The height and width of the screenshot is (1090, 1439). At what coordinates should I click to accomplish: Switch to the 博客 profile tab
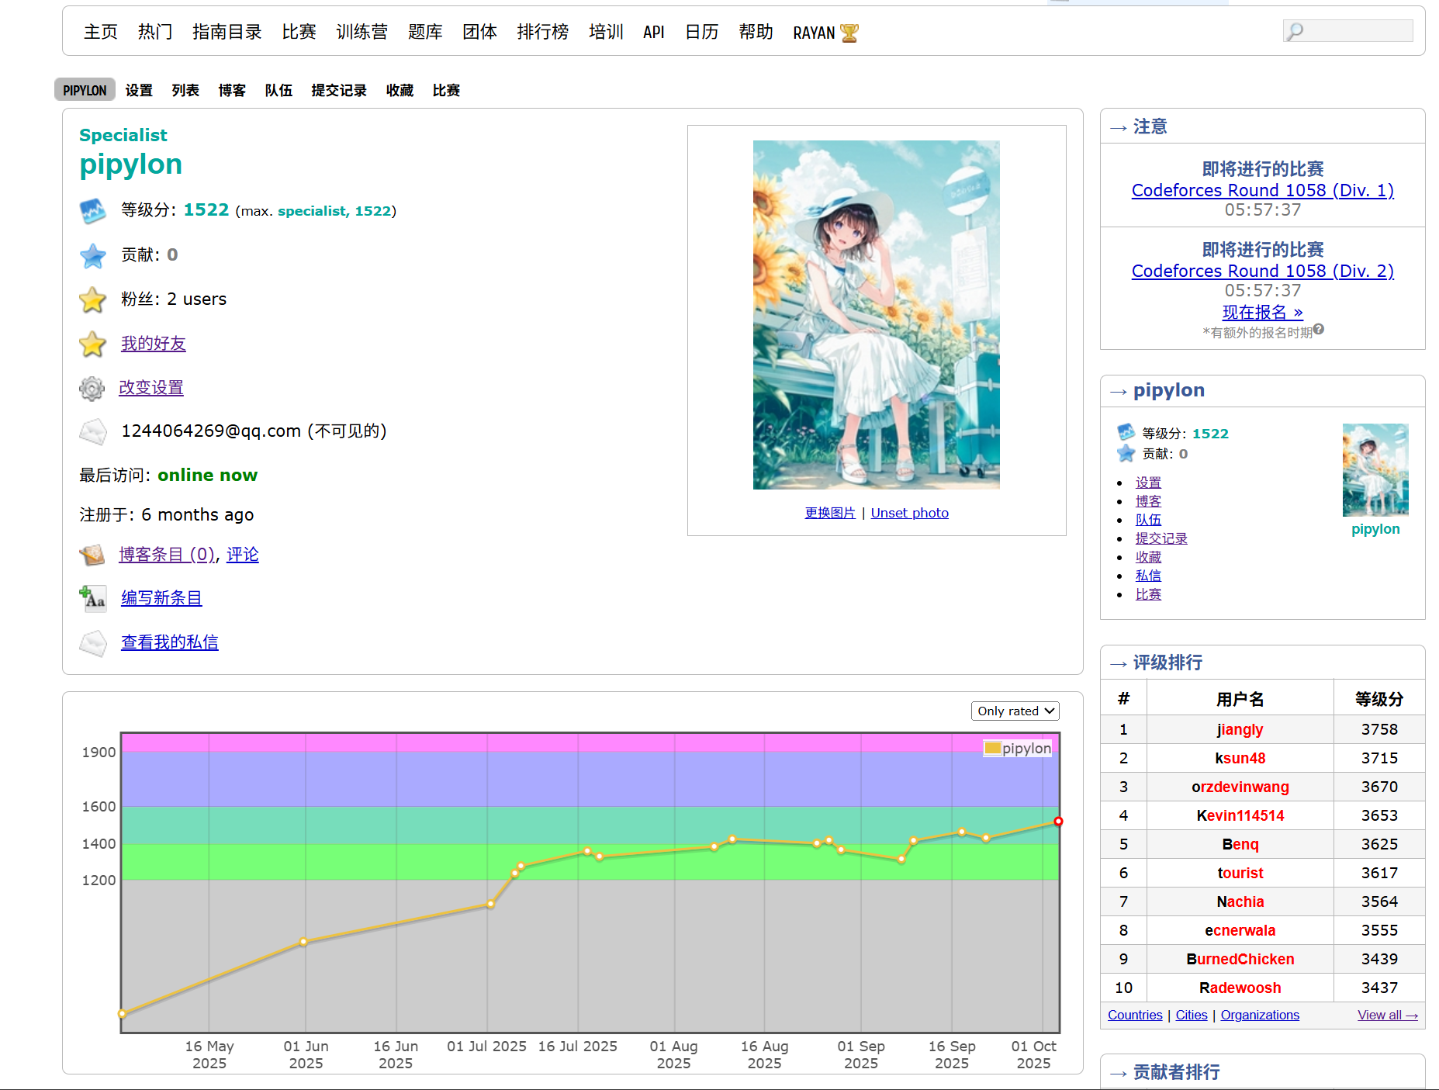(x=232, y=90)
